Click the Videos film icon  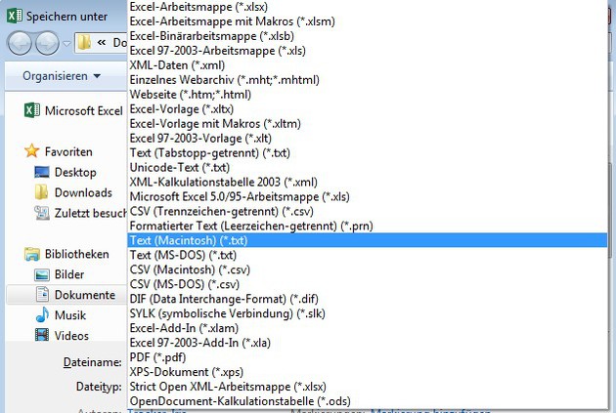42,335
